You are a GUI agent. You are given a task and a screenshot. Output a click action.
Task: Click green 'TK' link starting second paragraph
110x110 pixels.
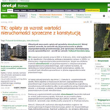29,57
